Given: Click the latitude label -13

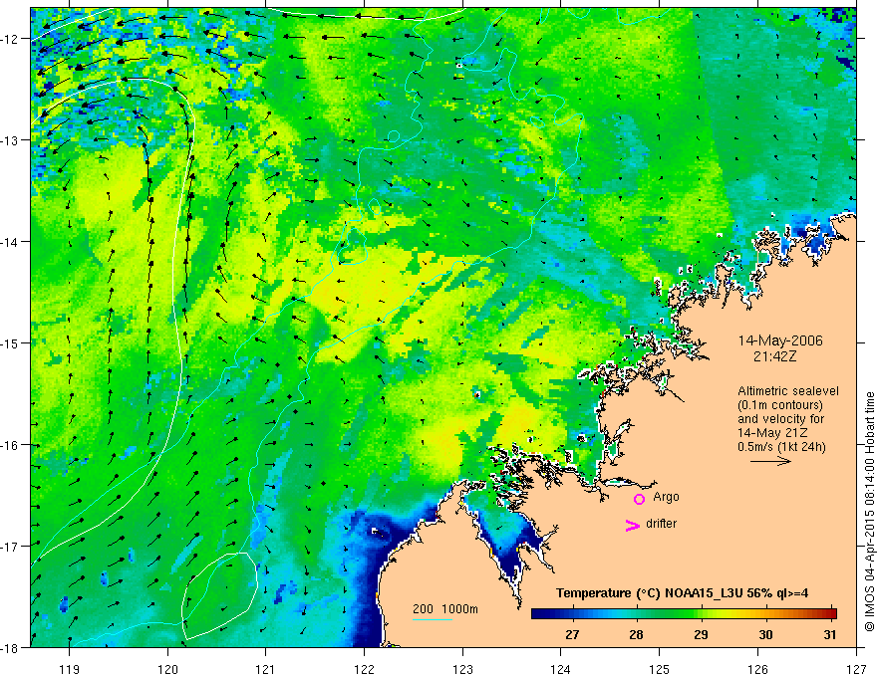Looking at the screenshot, I should 11,140.
